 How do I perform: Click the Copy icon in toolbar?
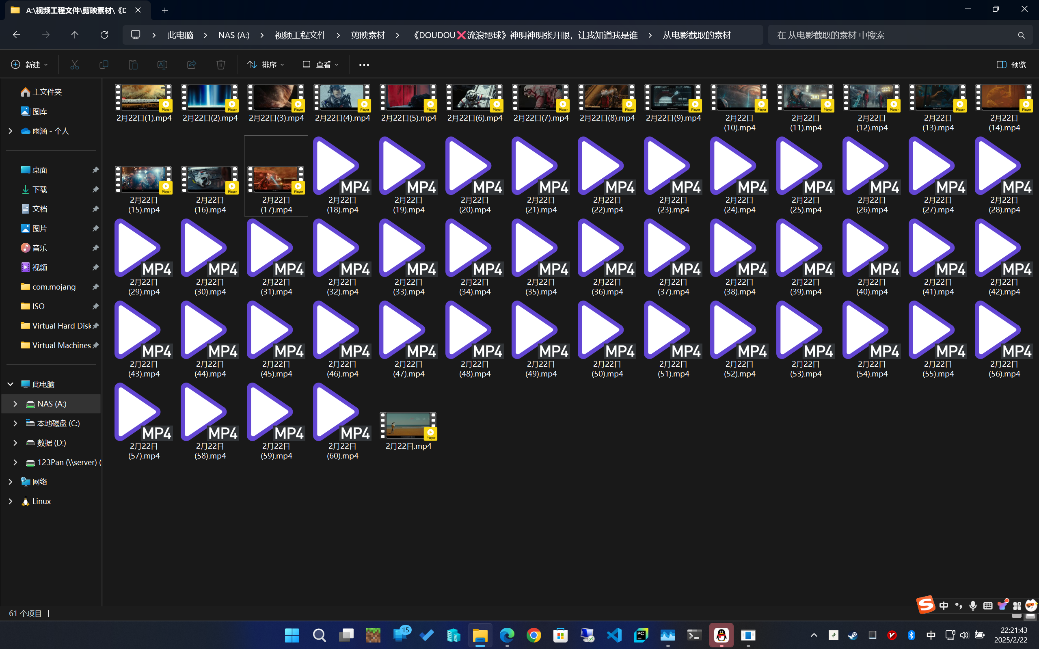(x=104, y=65)
